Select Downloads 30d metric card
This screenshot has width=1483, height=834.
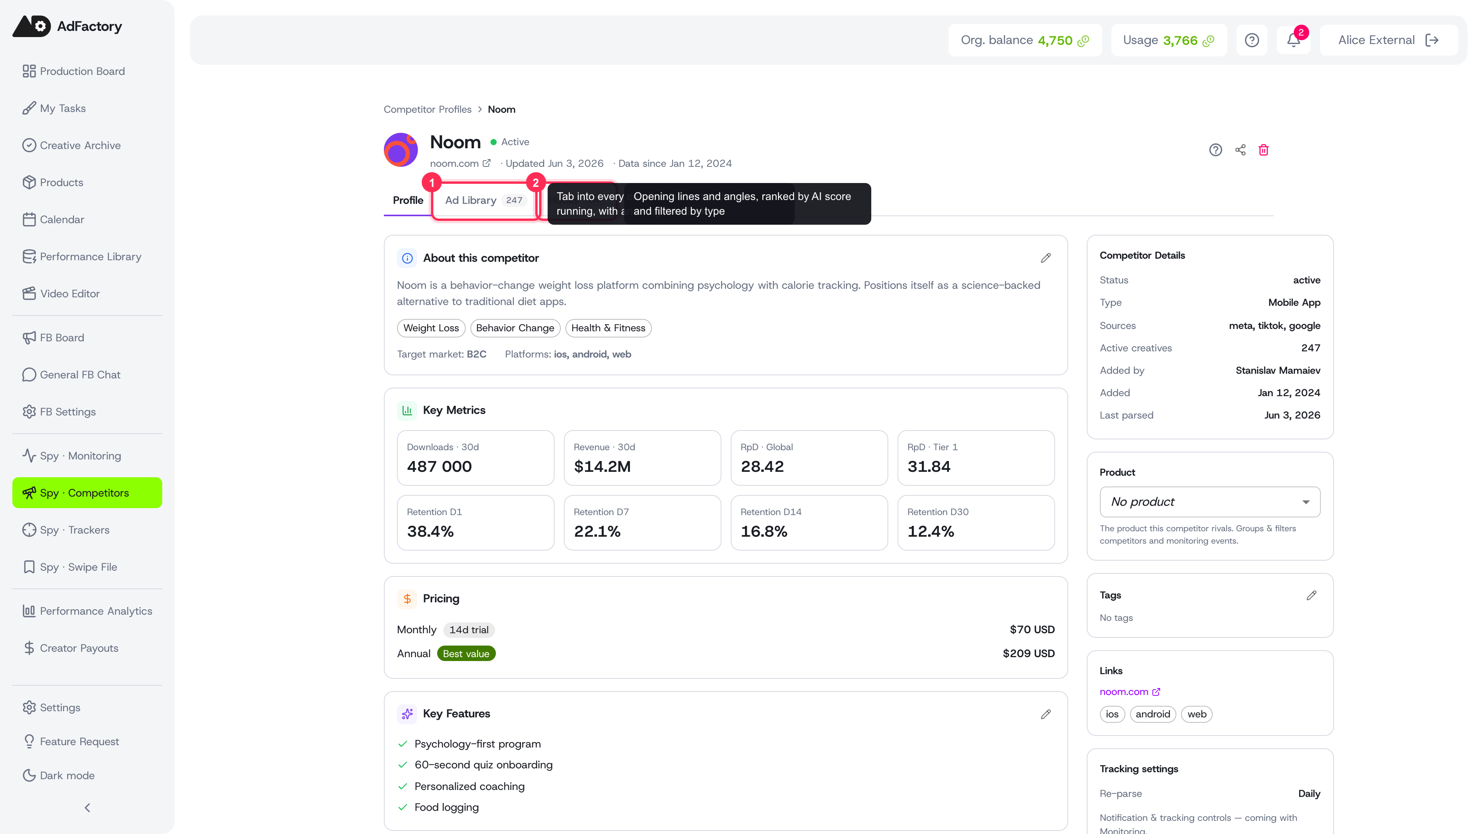click(x=475, y=458)
